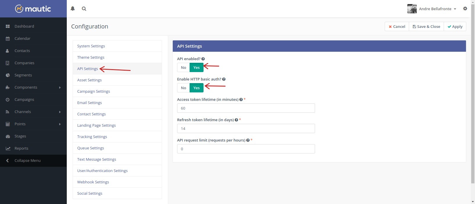Click the search magnifier icon
Image resolution: width=475 pixels, height=204 pixels.
(x=84, y=9)
